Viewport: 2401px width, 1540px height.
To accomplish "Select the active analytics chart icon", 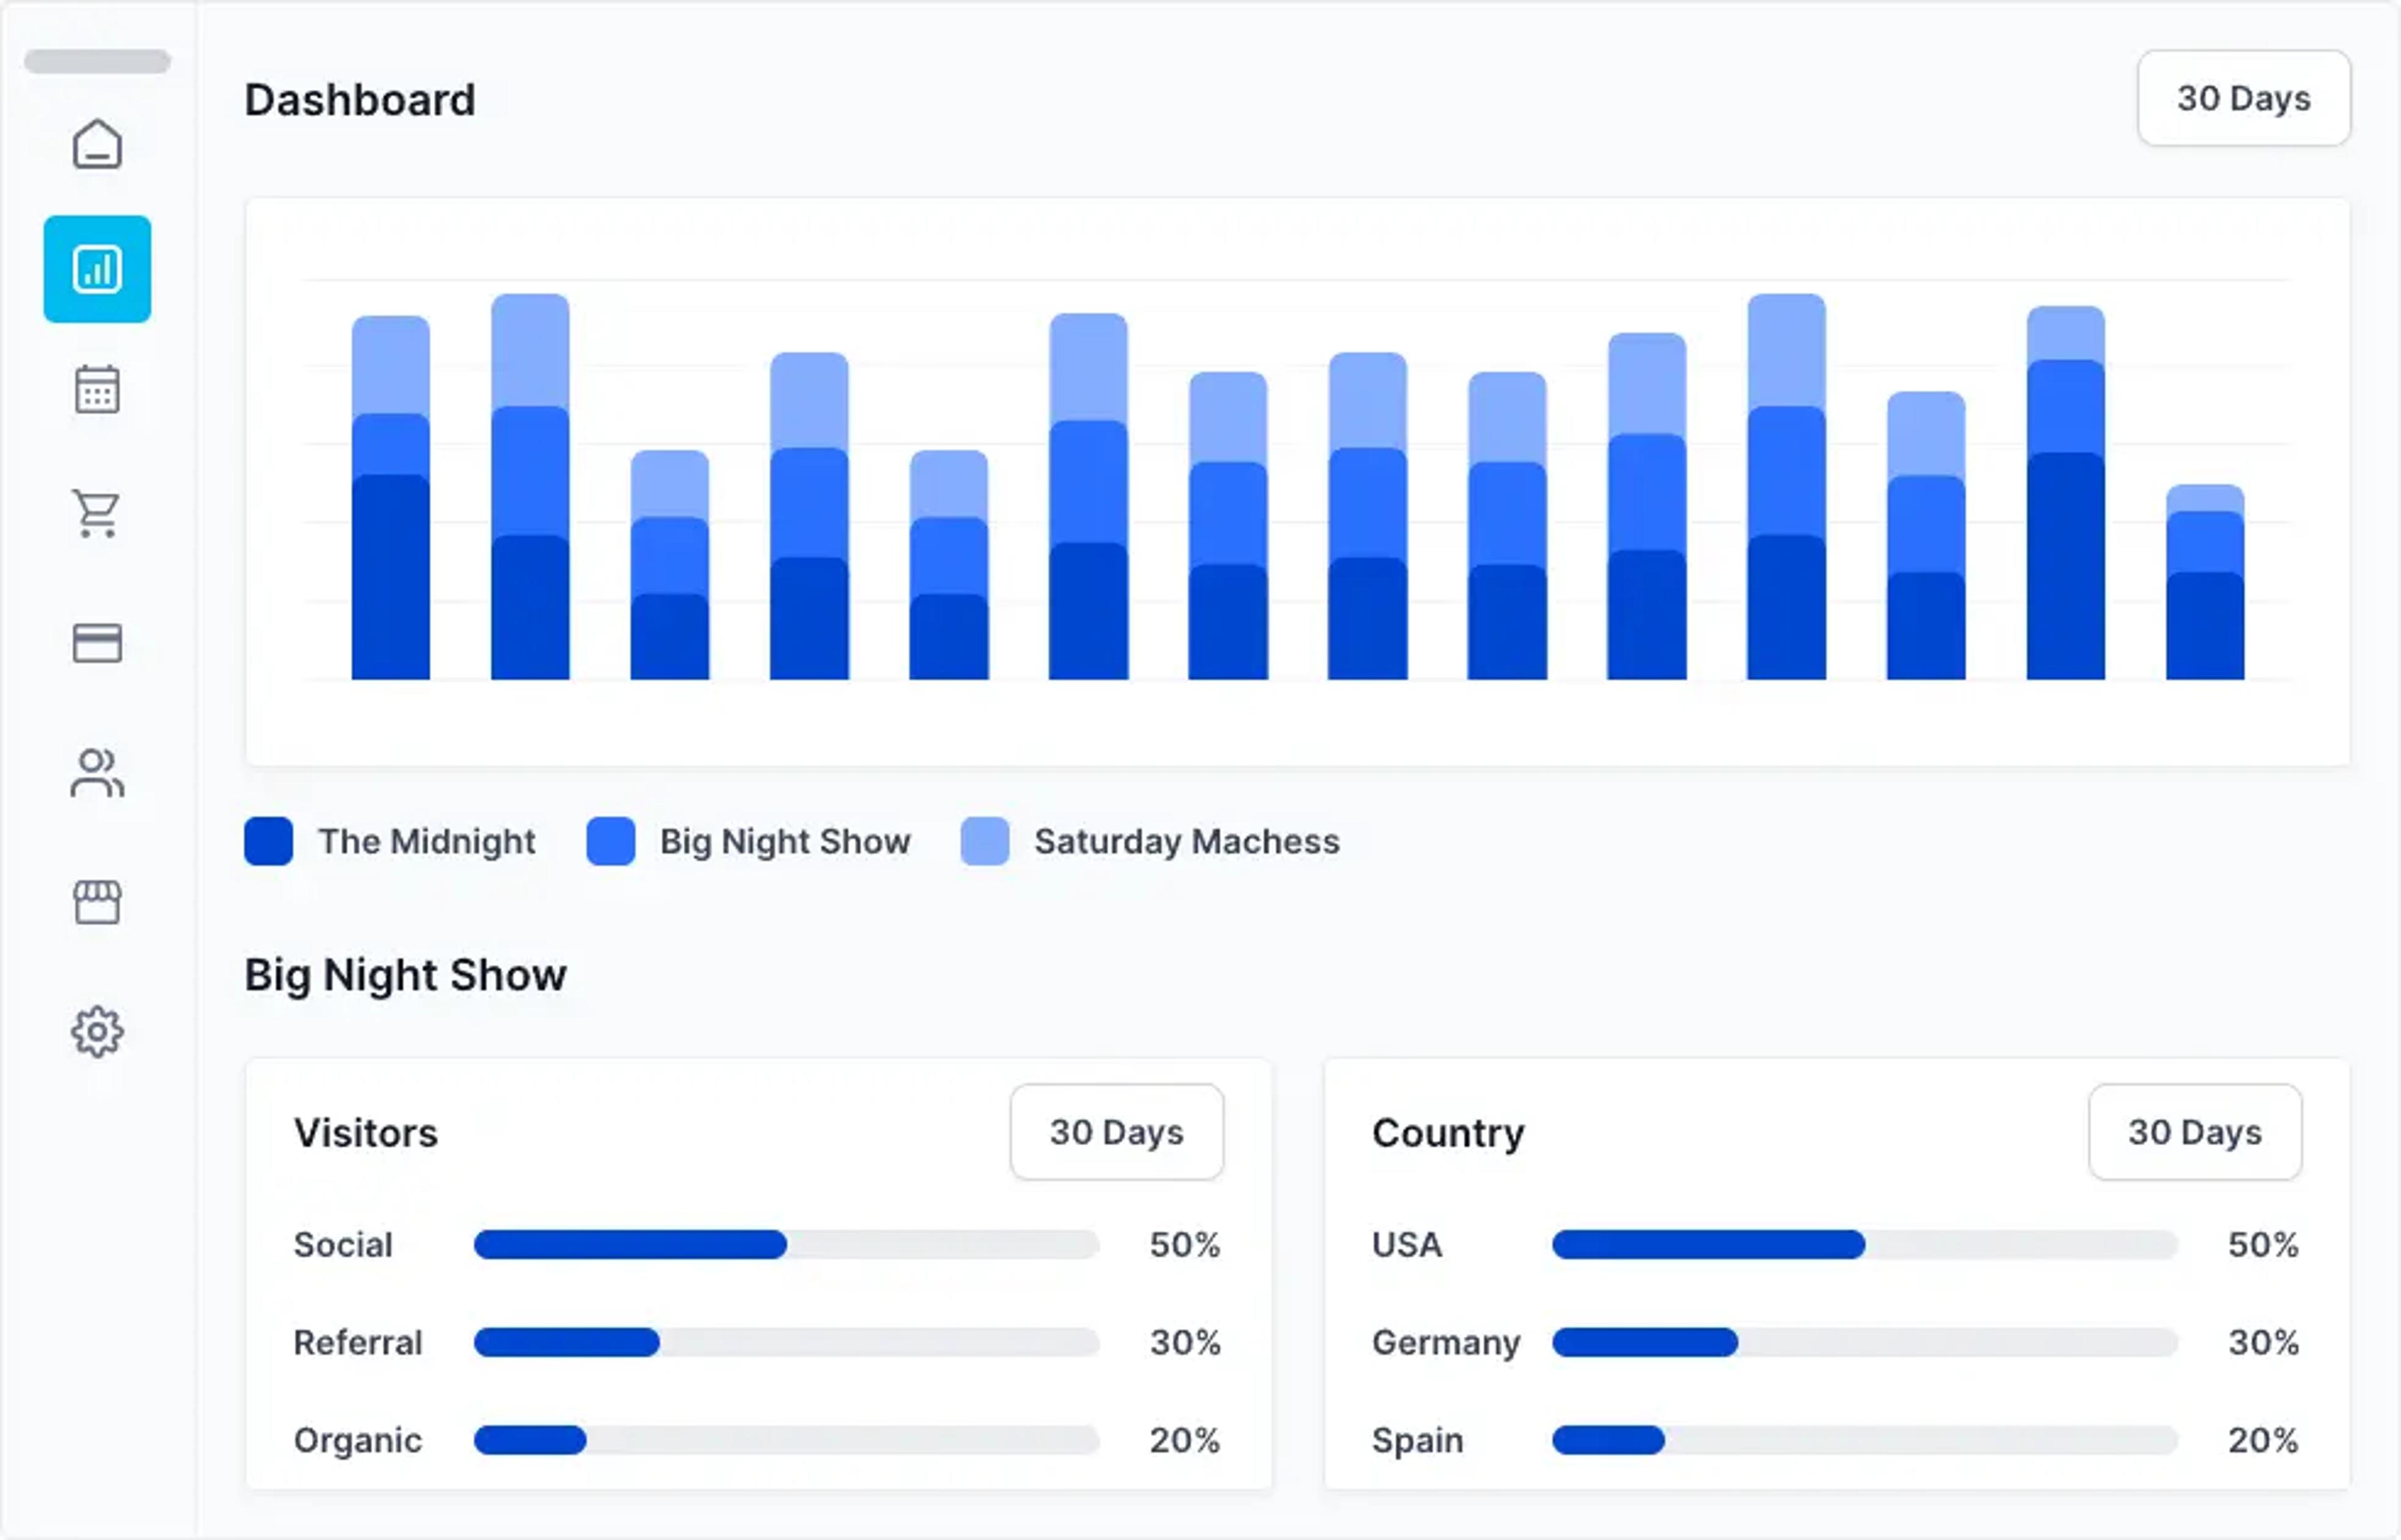I will click(x=97, y=269).
